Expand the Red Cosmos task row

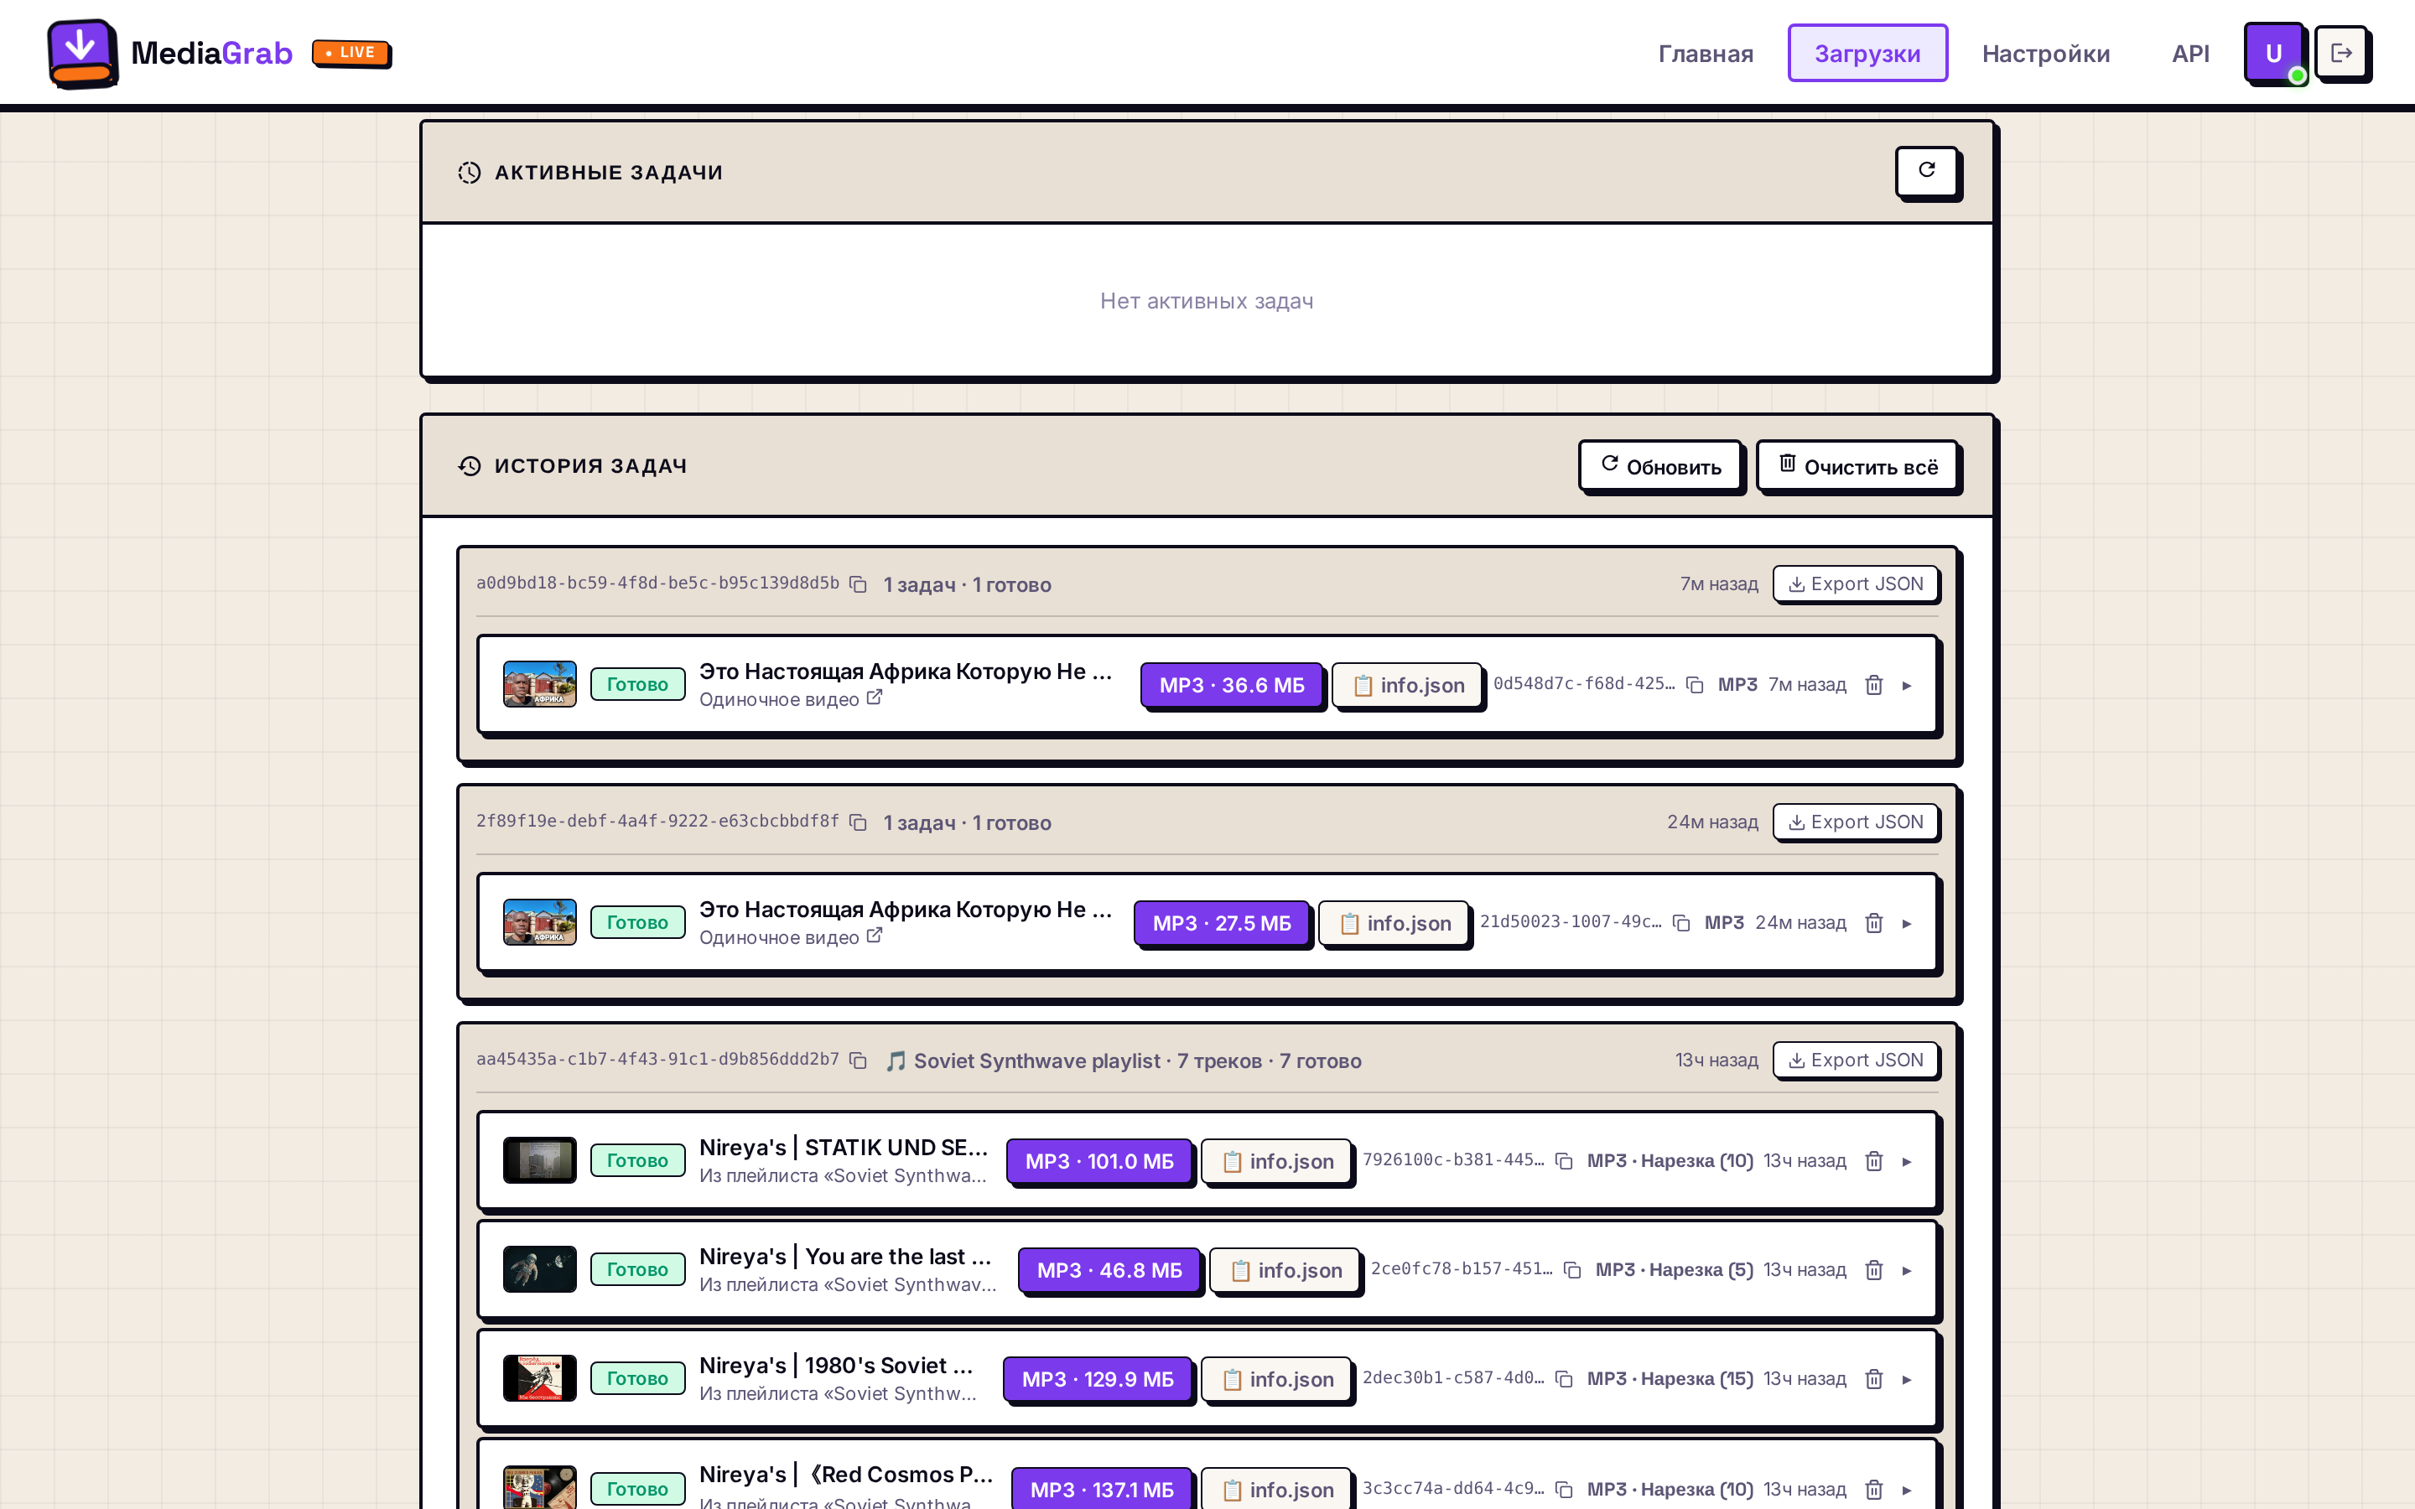tap(1907, 1490)
